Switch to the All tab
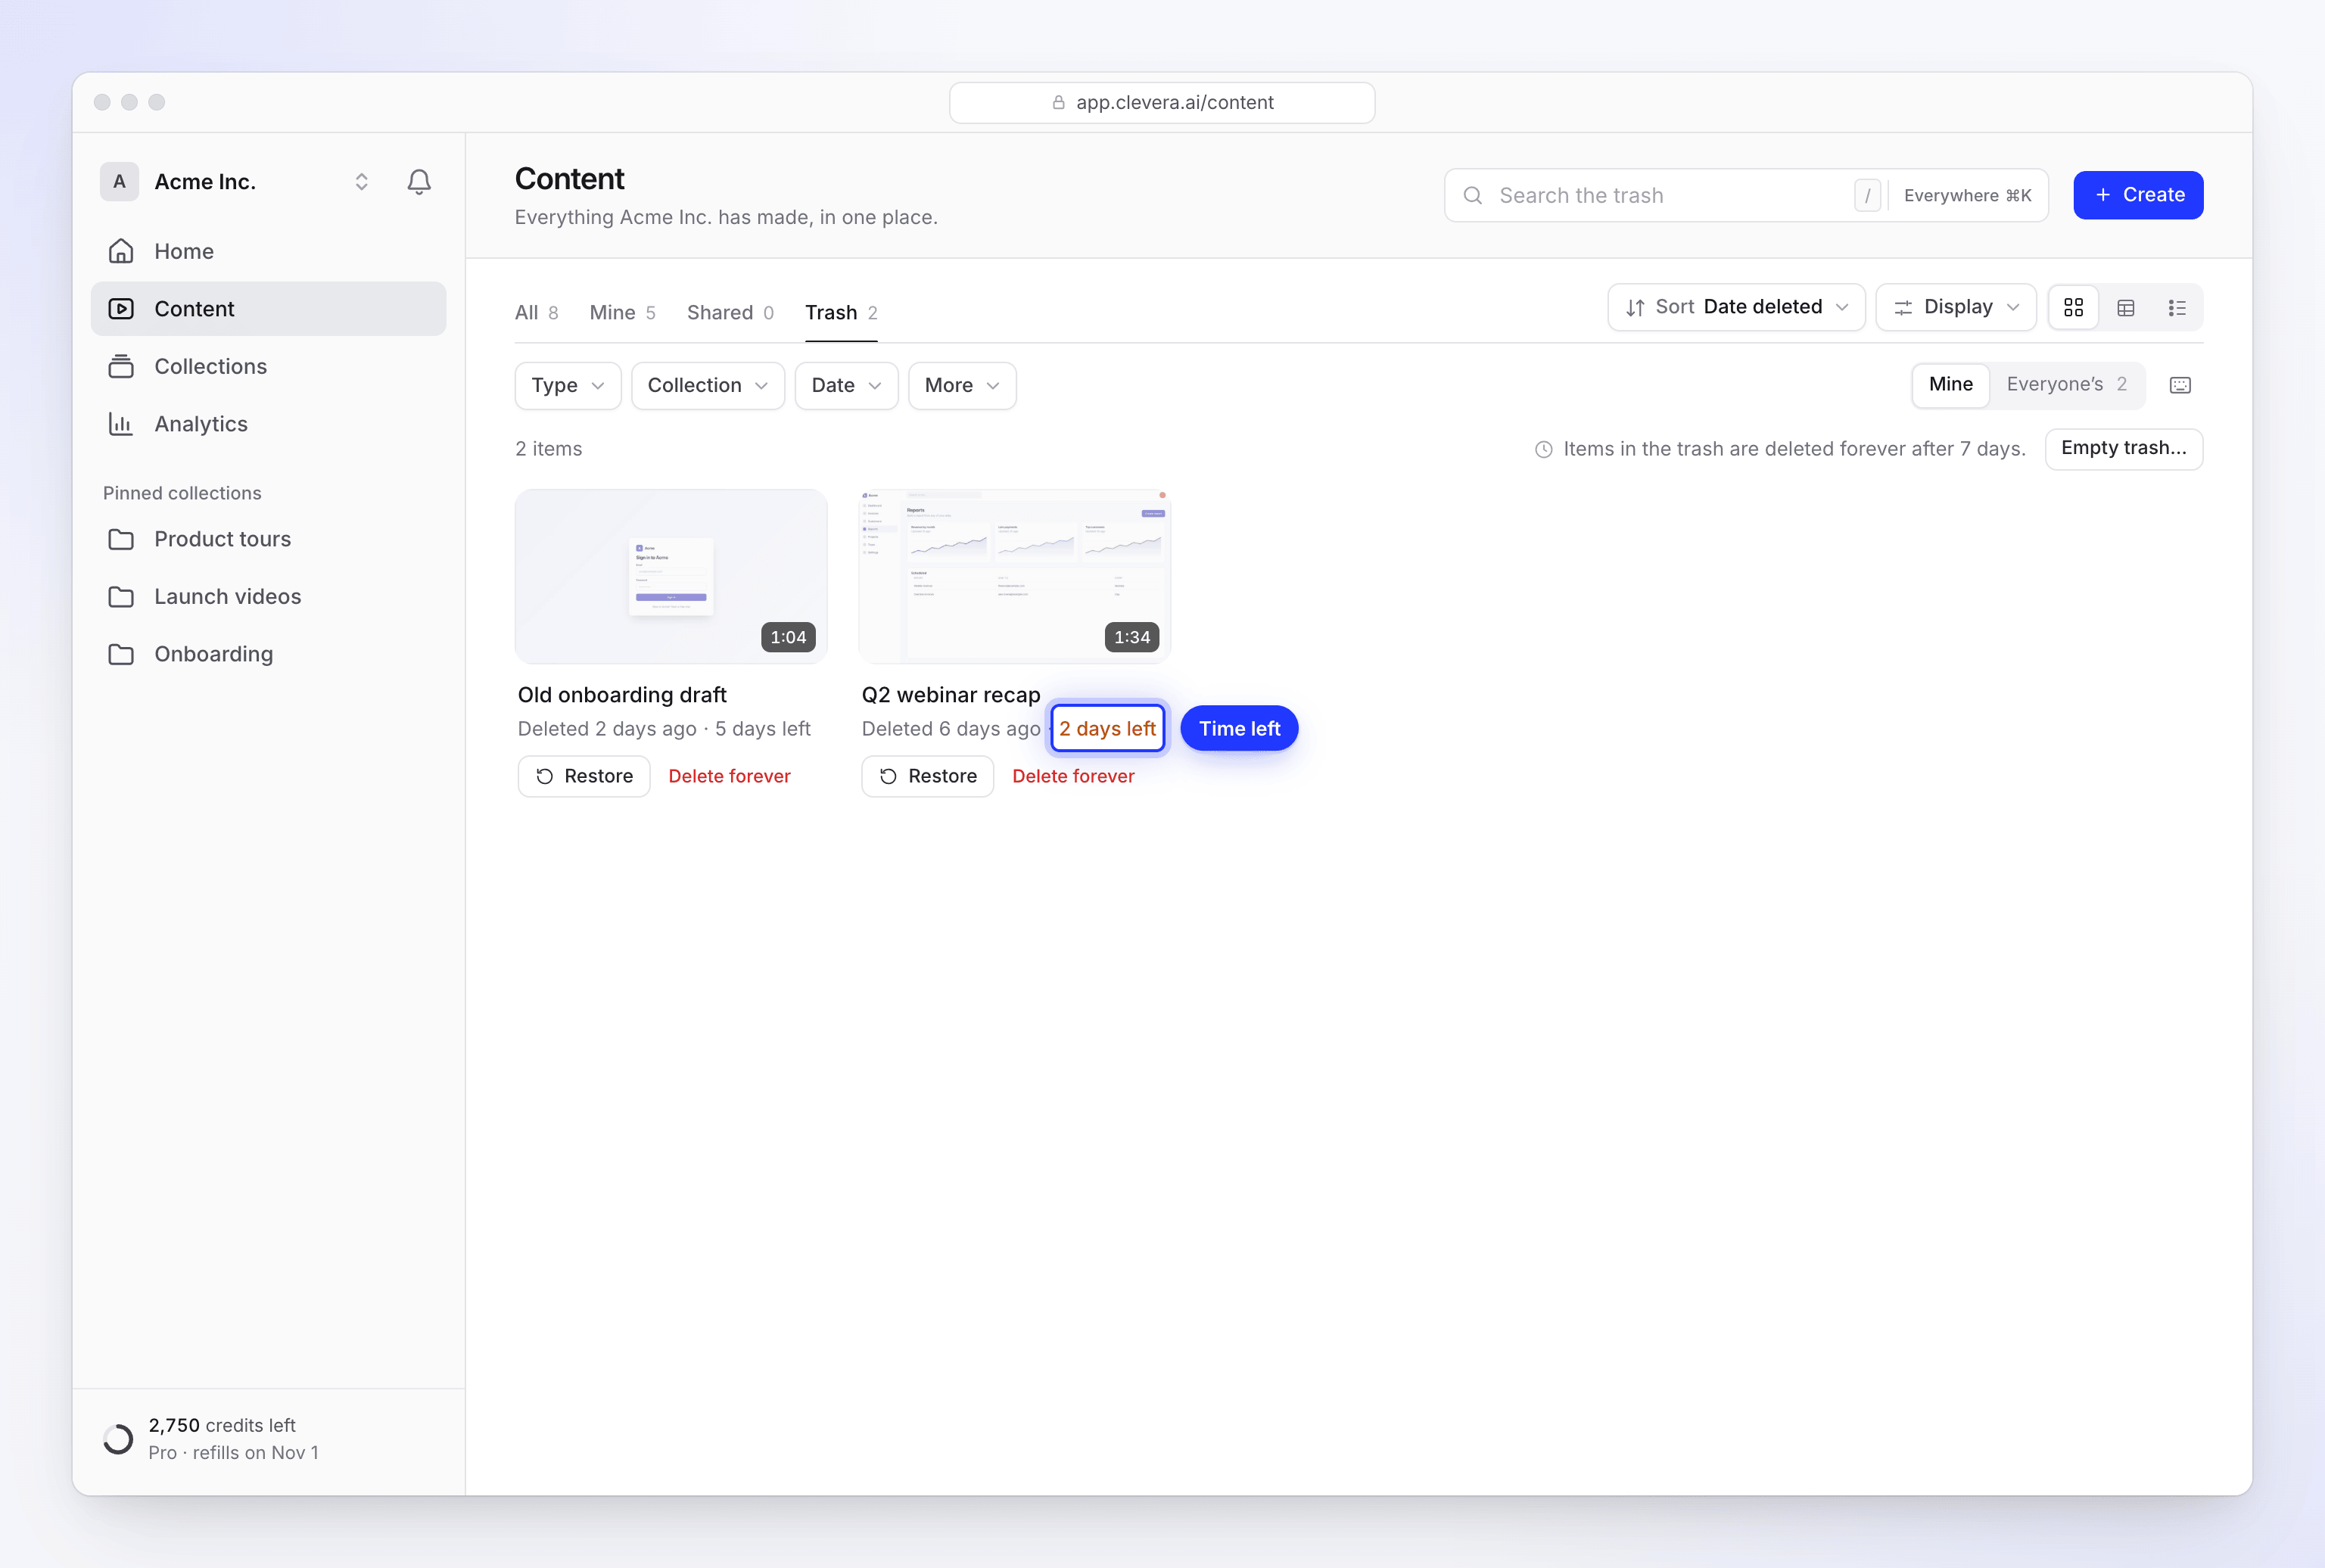The image size is (2325, 1568). [537, 312]
